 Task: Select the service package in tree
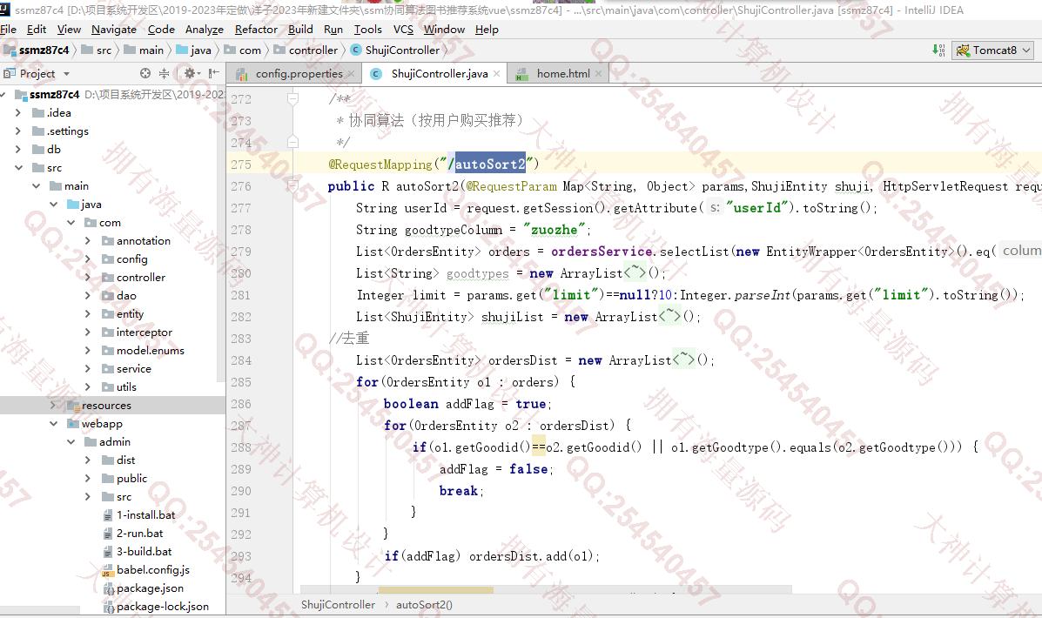(133, 369)
